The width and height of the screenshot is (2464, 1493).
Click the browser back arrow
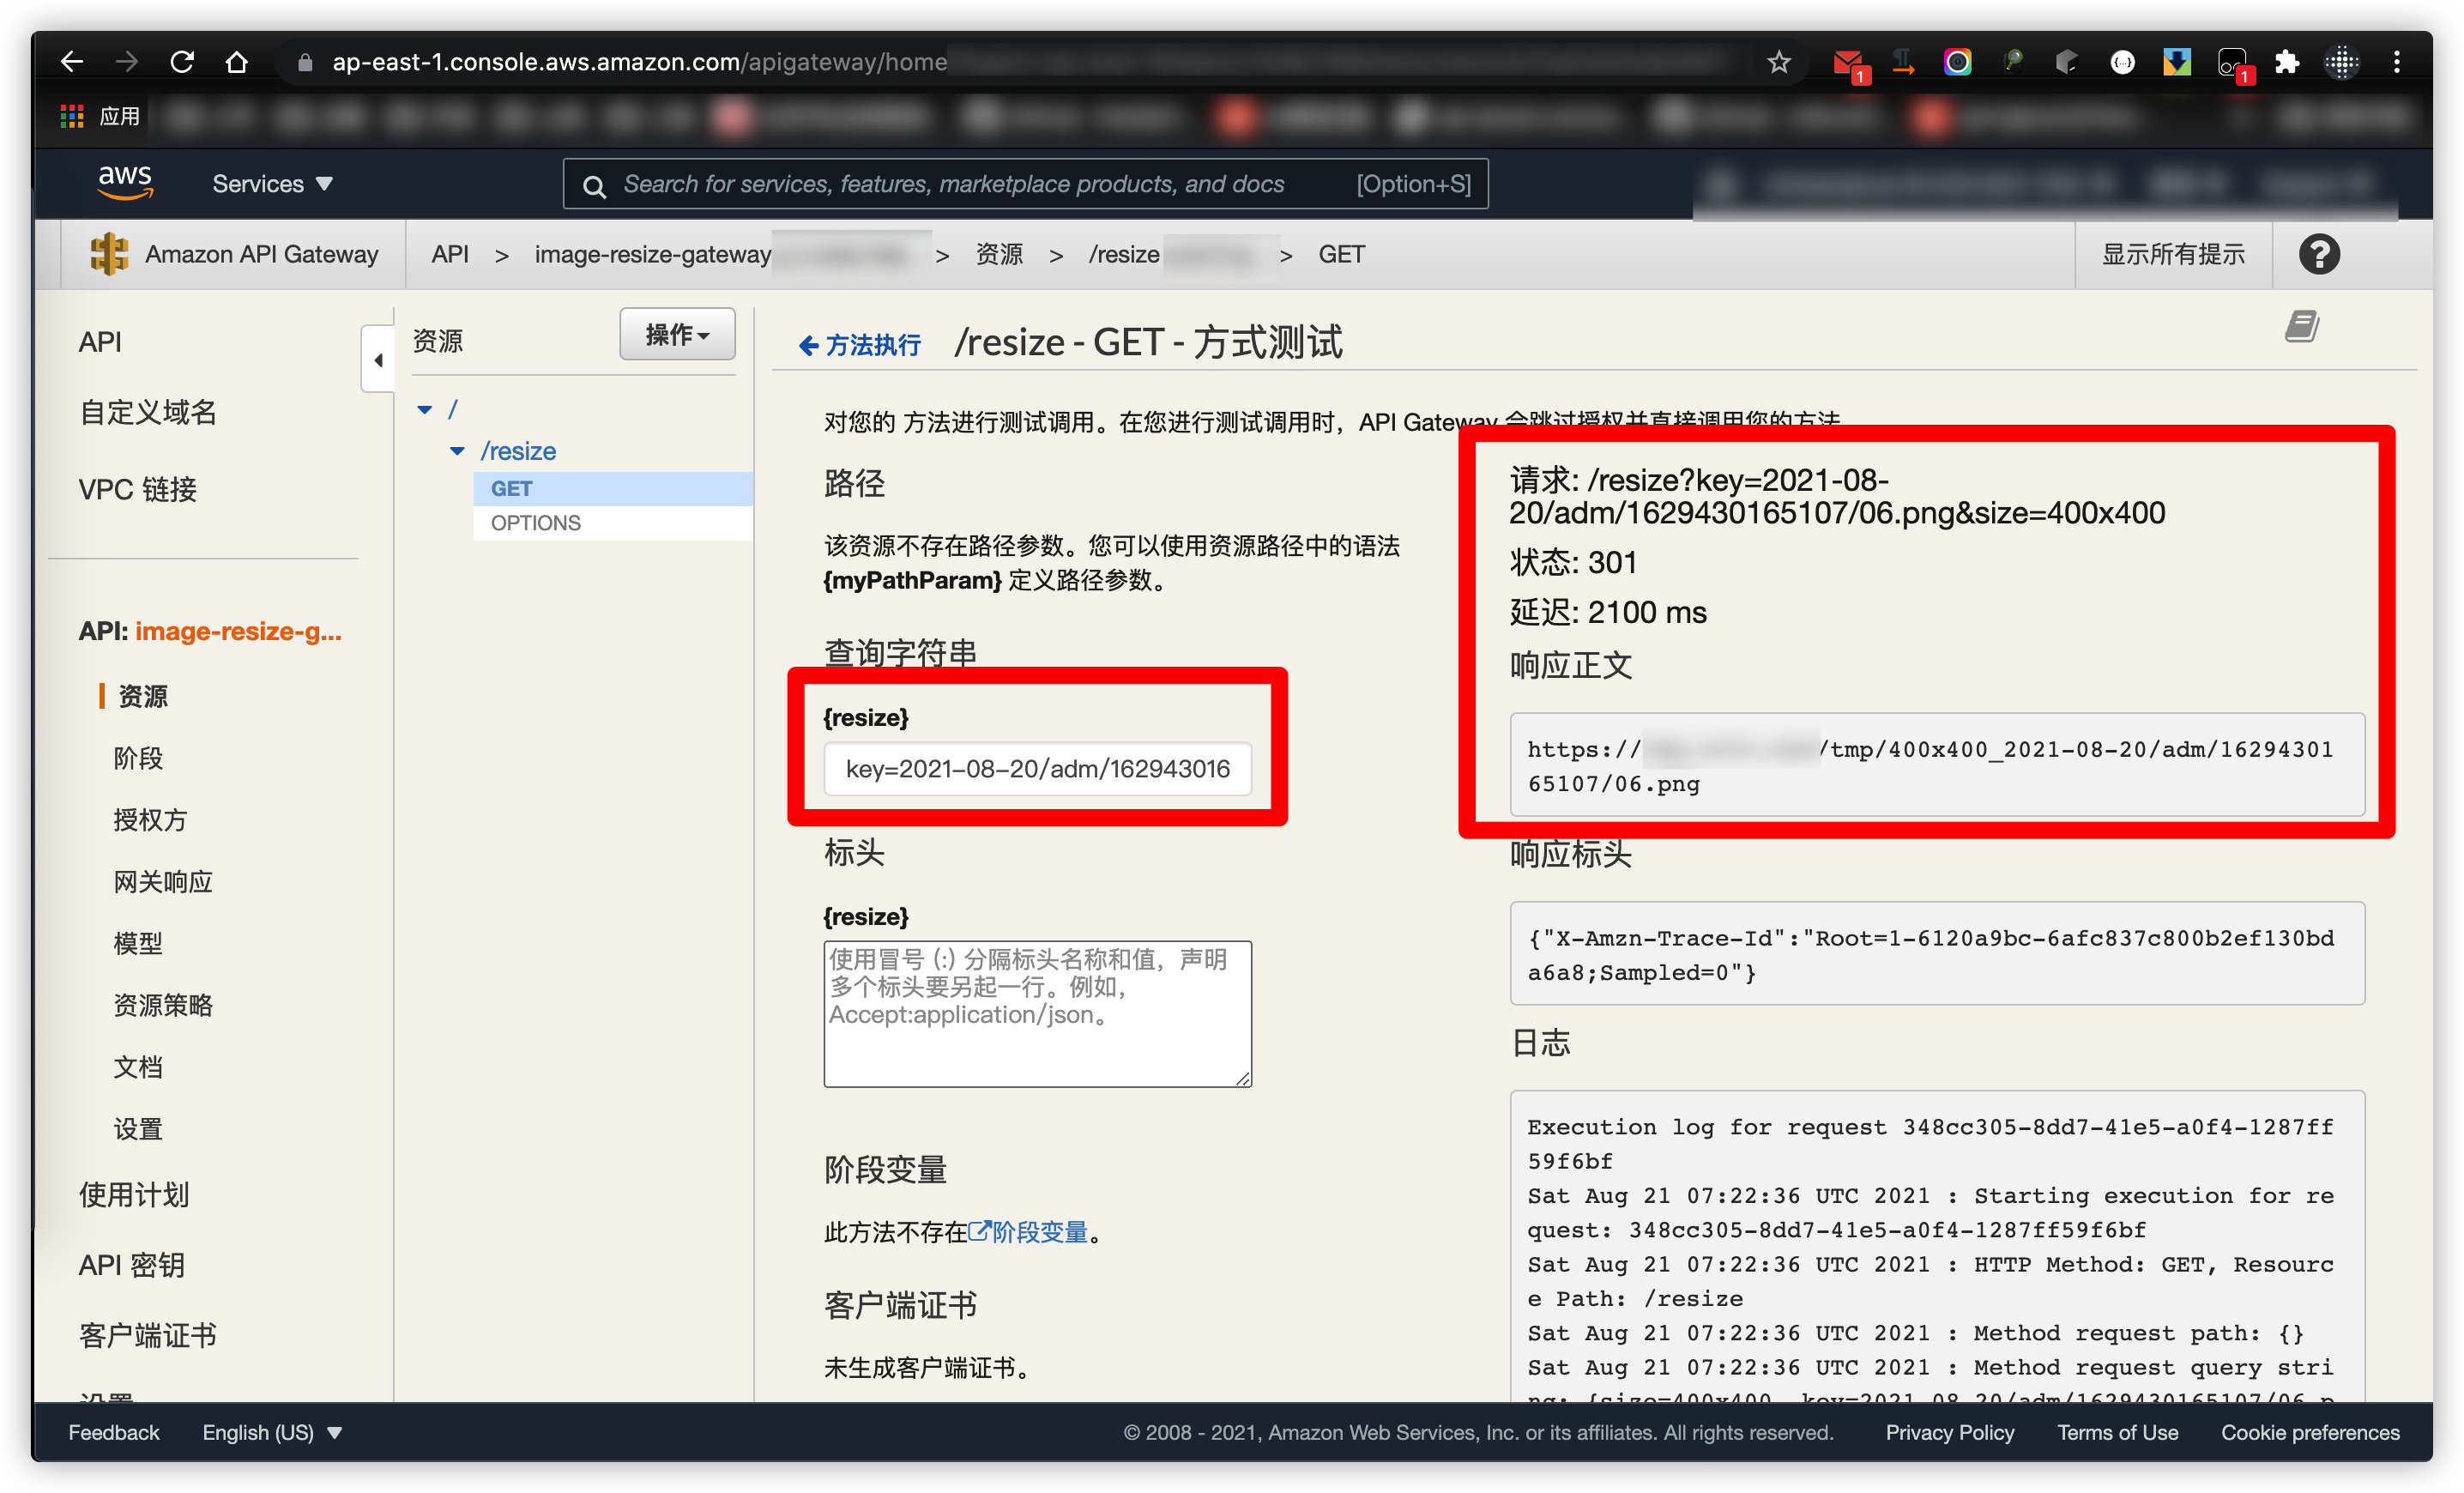click(71, 62)
